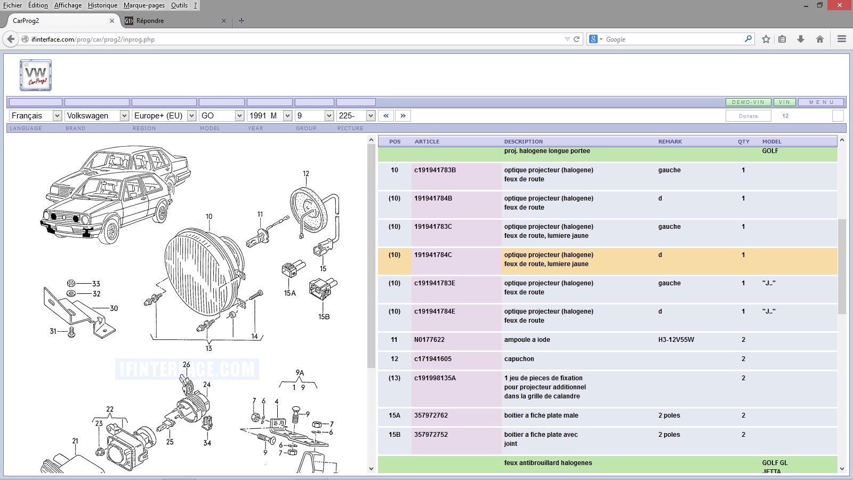Select the CarProg2 tab
Viewport: 853px width, 480px height.
coord(61,21)
